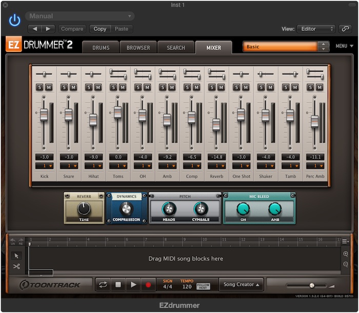Click the Drag MIDI song blocks area
The width and height of the screenshot is (359, 313).
(x=186, y=259)
